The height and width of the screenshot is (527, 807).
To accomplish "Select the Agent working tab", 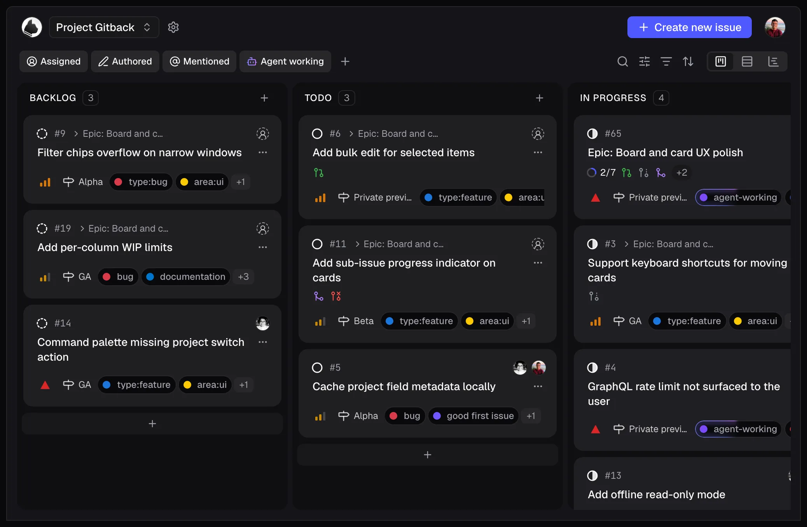I will pyautogui.click(x=285, y=61).
